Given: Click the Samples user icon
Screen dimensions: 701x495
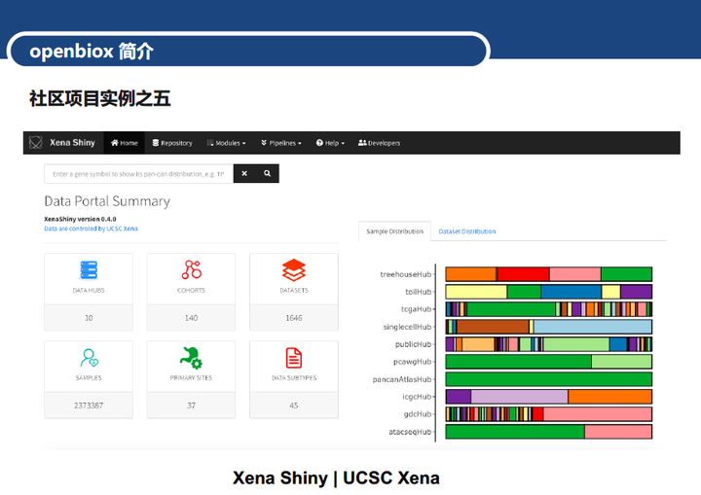Looking at the screenshot, I should (x=89, y=358).
